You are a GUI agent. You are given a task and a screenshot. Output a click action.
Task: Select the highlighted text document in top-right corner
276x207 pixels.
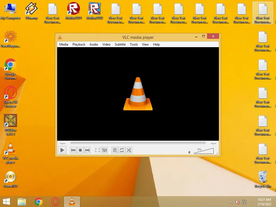[263, 13]
